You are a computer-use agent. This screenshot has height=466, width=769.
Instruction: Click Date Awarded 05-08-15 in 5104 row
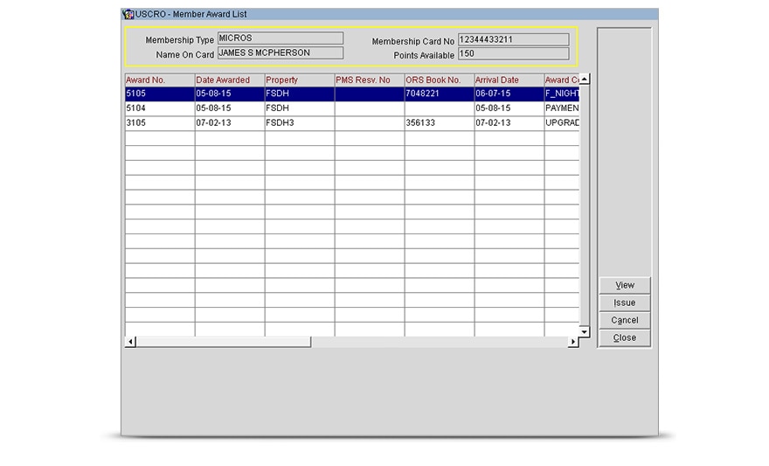click(230, 108)
